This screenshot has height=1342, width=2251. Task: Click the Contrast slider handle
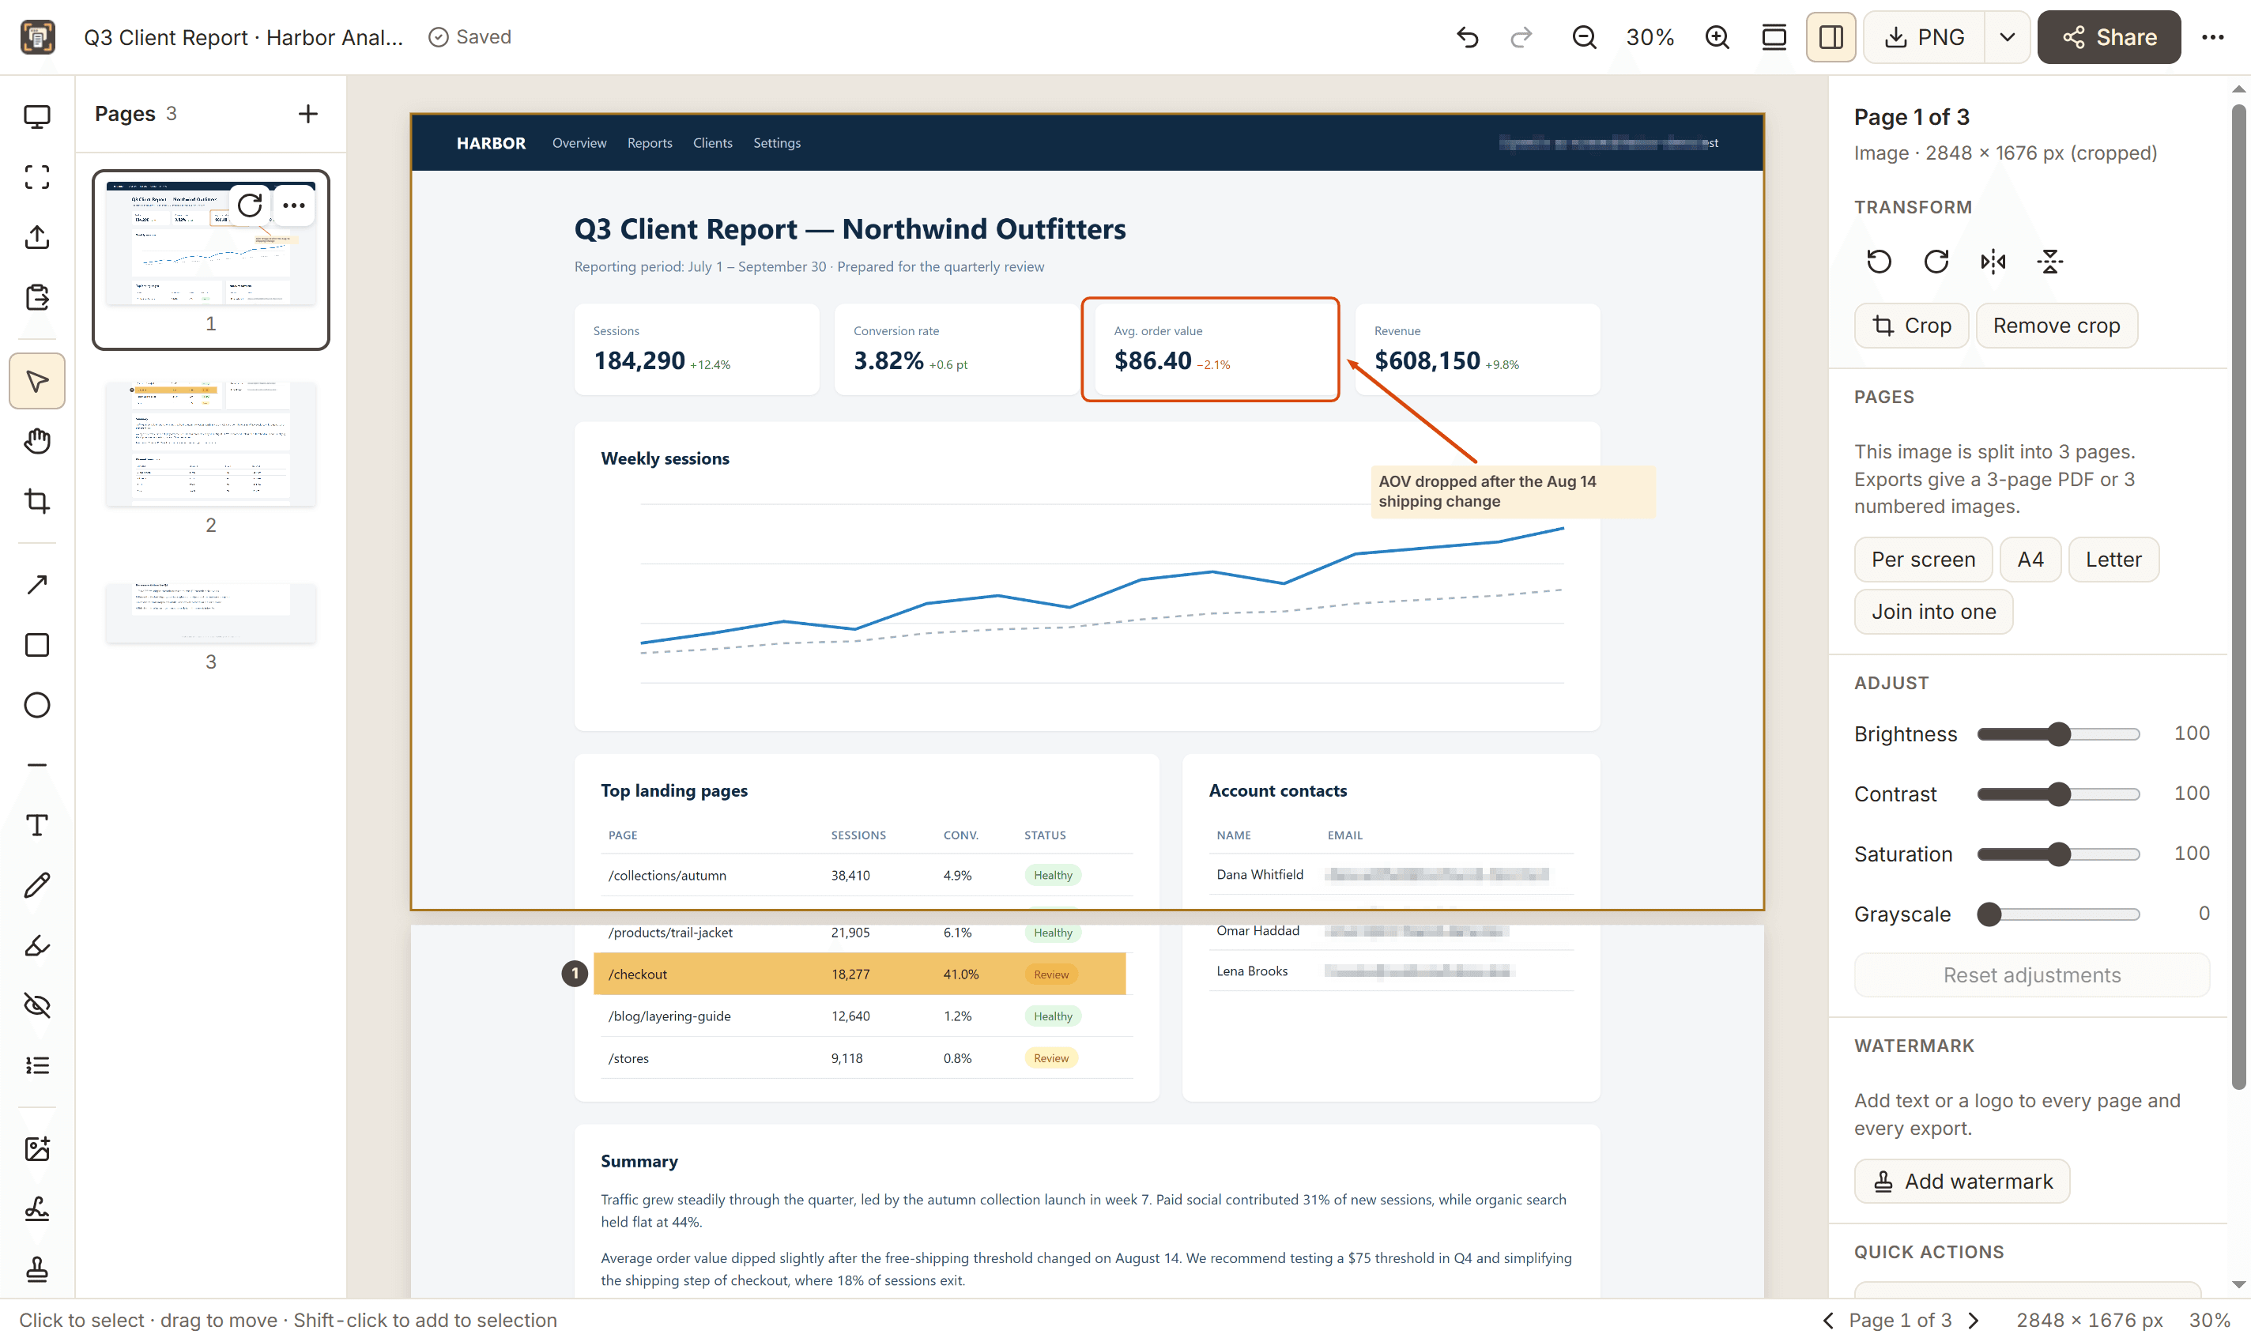pos(2058,794)
